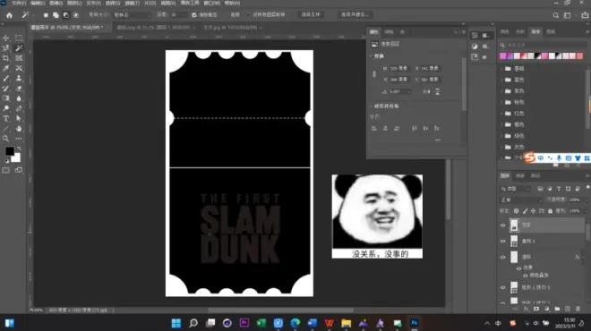Collapse the 变换 transform section
The height and width of the screenshot is (331, 591).
371,56
